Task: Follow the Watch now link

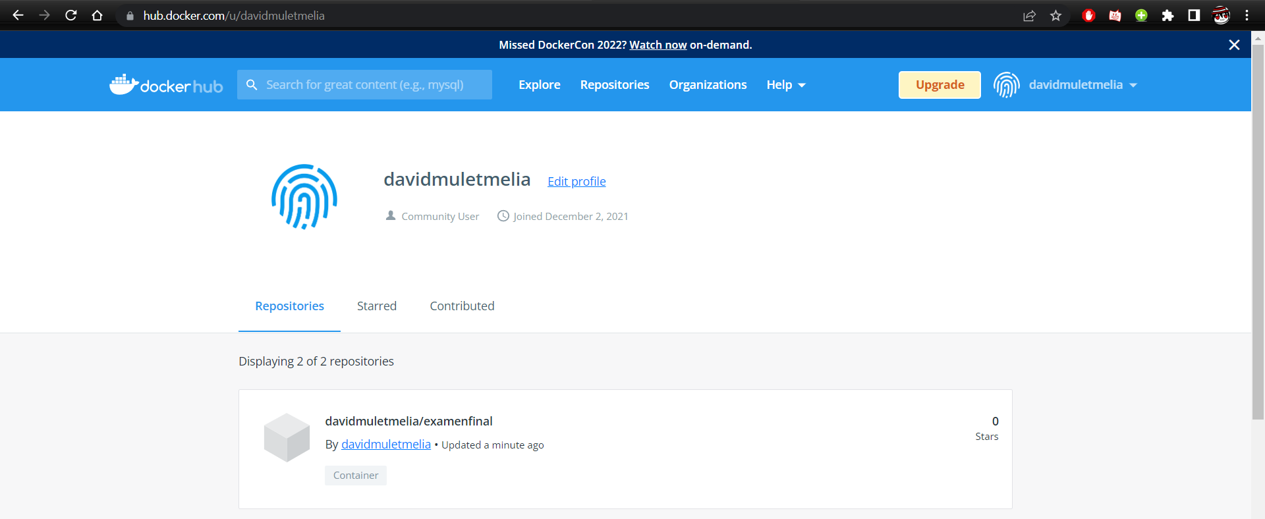Action: [658, 45]
